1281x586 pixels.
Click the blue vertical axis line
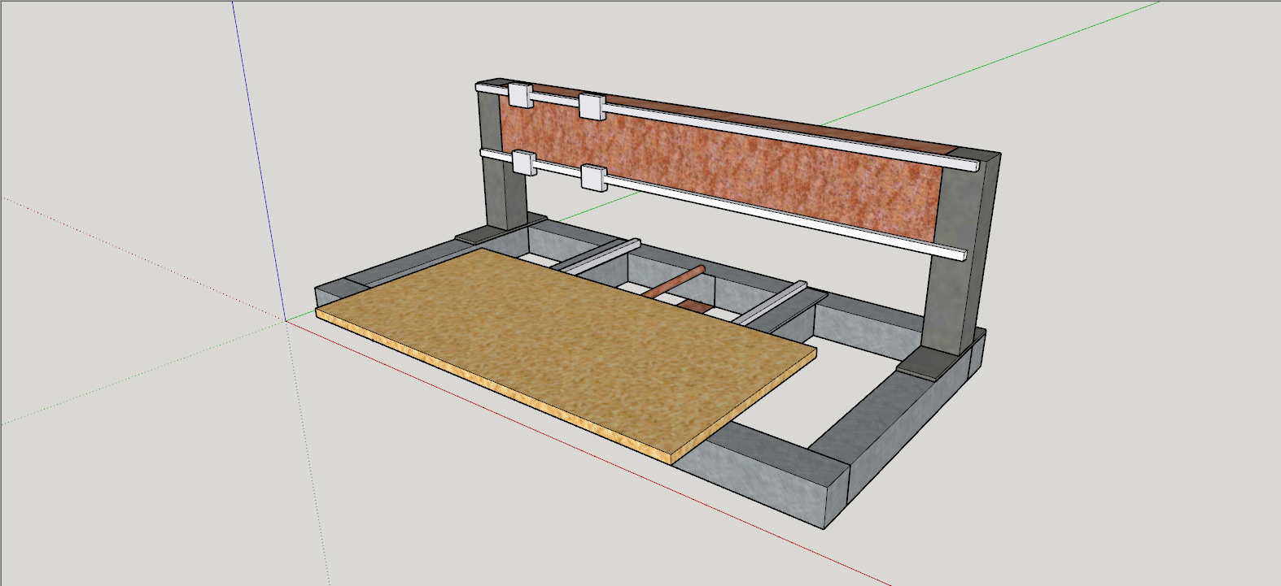259,159
